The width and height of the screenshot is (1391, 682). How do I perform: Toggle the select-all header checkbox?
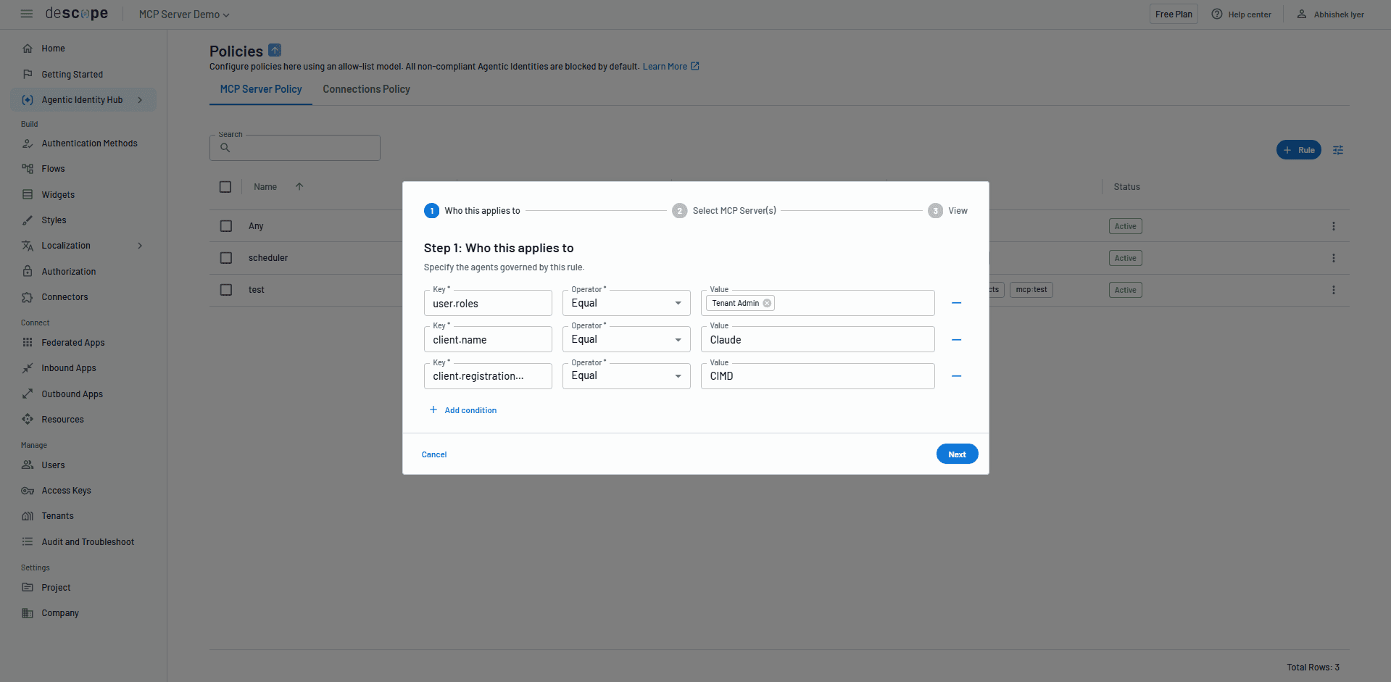[x=225, y=187]
